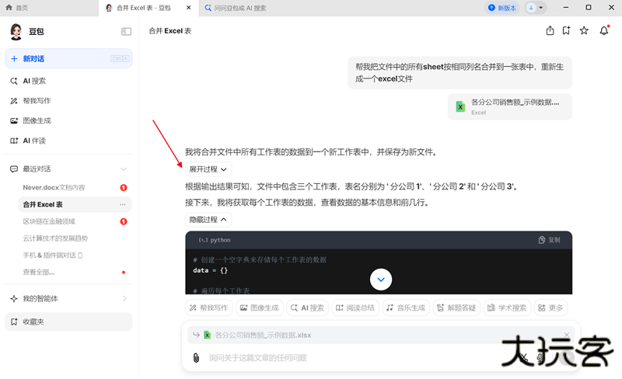The image size is (622, 379).
Task: Open more options for 合并 Excel 表
Action: pyautogui.click(x=122, y=204)
